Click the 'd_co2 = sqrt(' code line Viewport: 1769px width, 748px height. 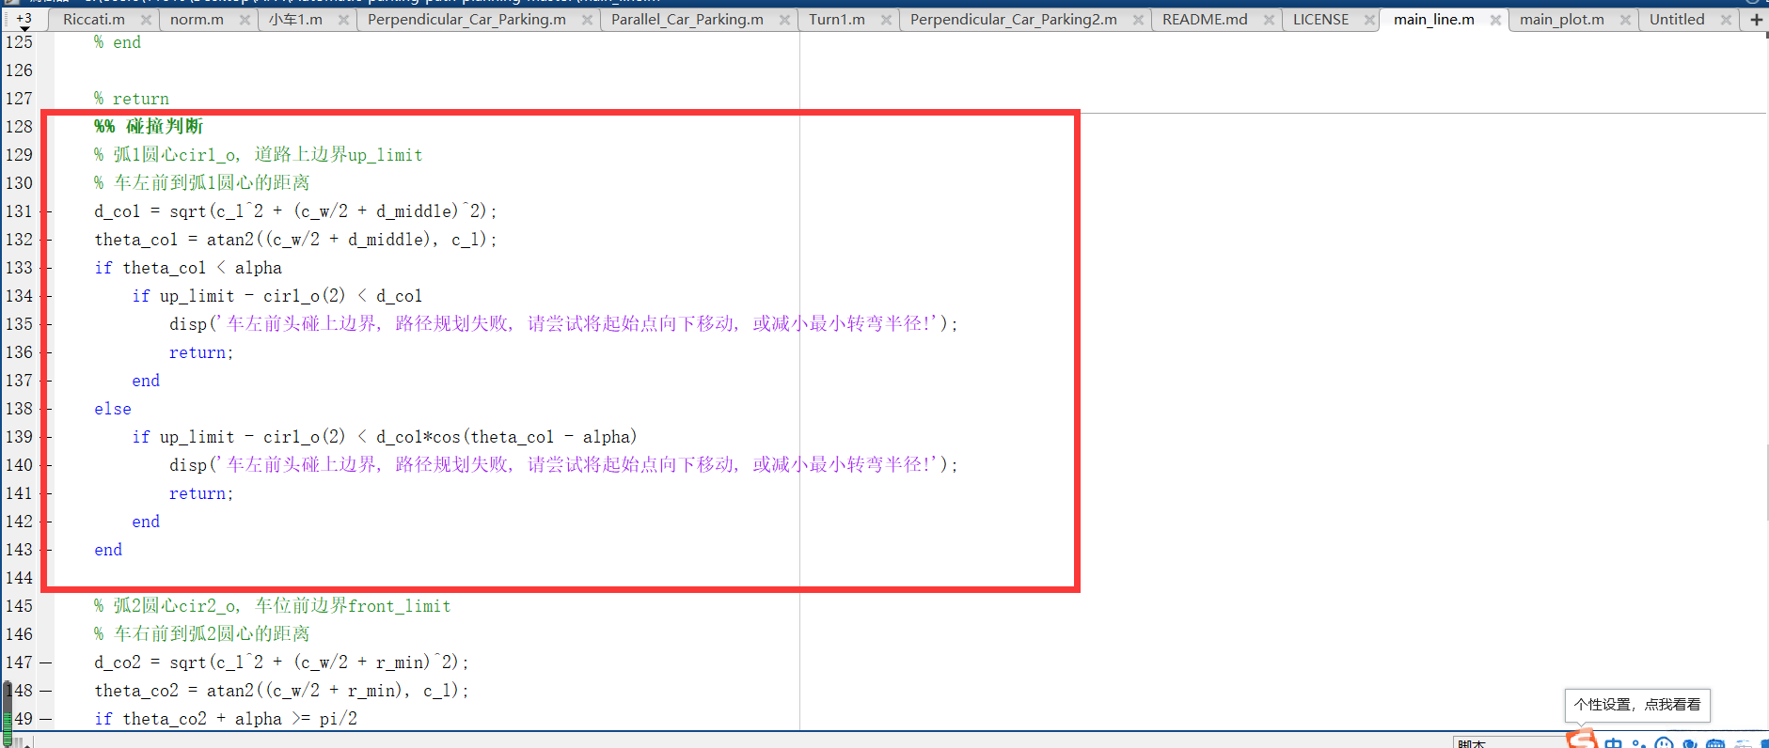(281, 662)
